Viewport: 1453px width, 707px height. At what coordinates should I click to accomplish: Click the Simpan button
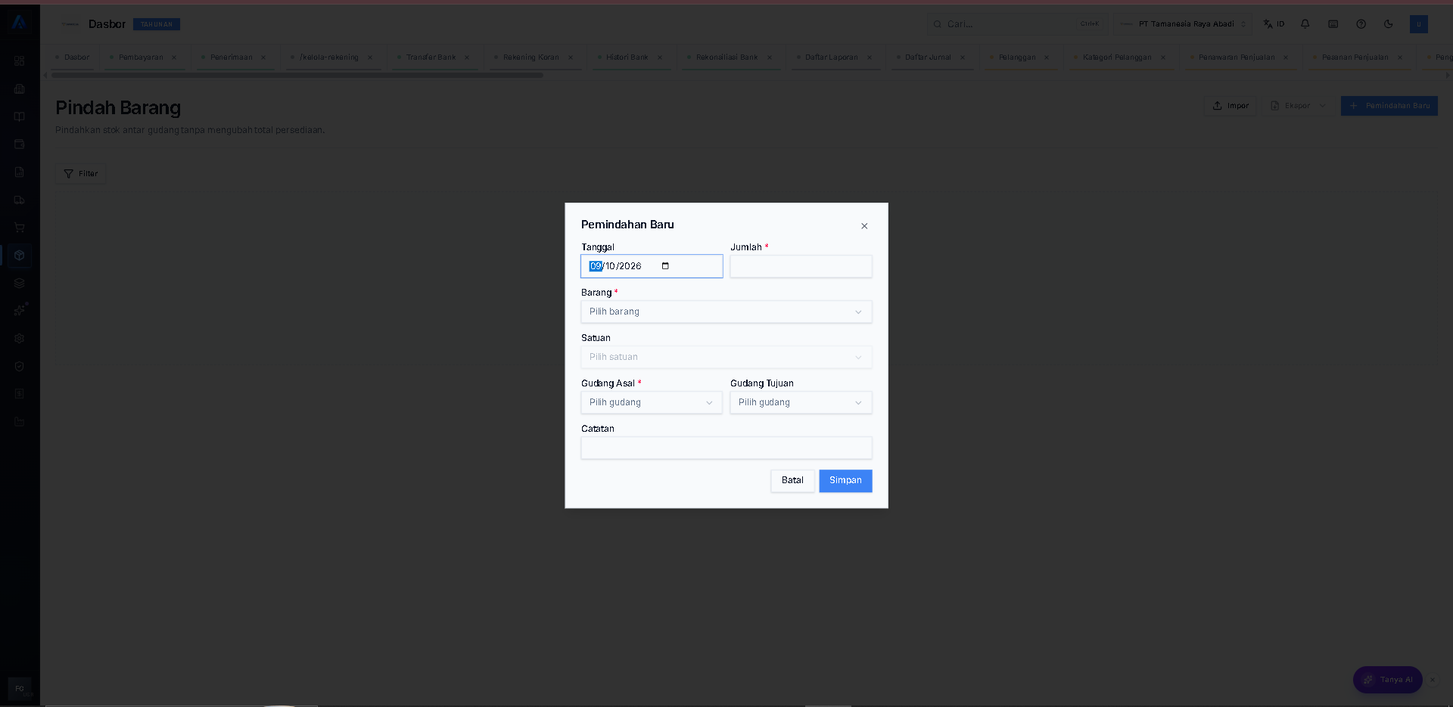tap(845, 481)
